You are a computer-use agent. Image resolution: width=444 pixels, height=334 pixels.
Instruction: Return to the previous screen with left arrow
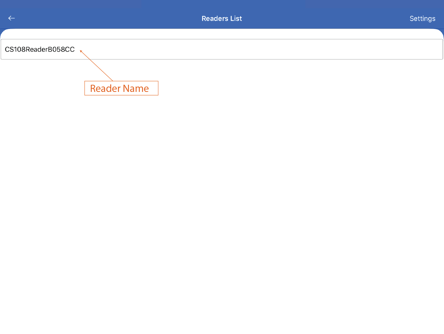[11, 18]
